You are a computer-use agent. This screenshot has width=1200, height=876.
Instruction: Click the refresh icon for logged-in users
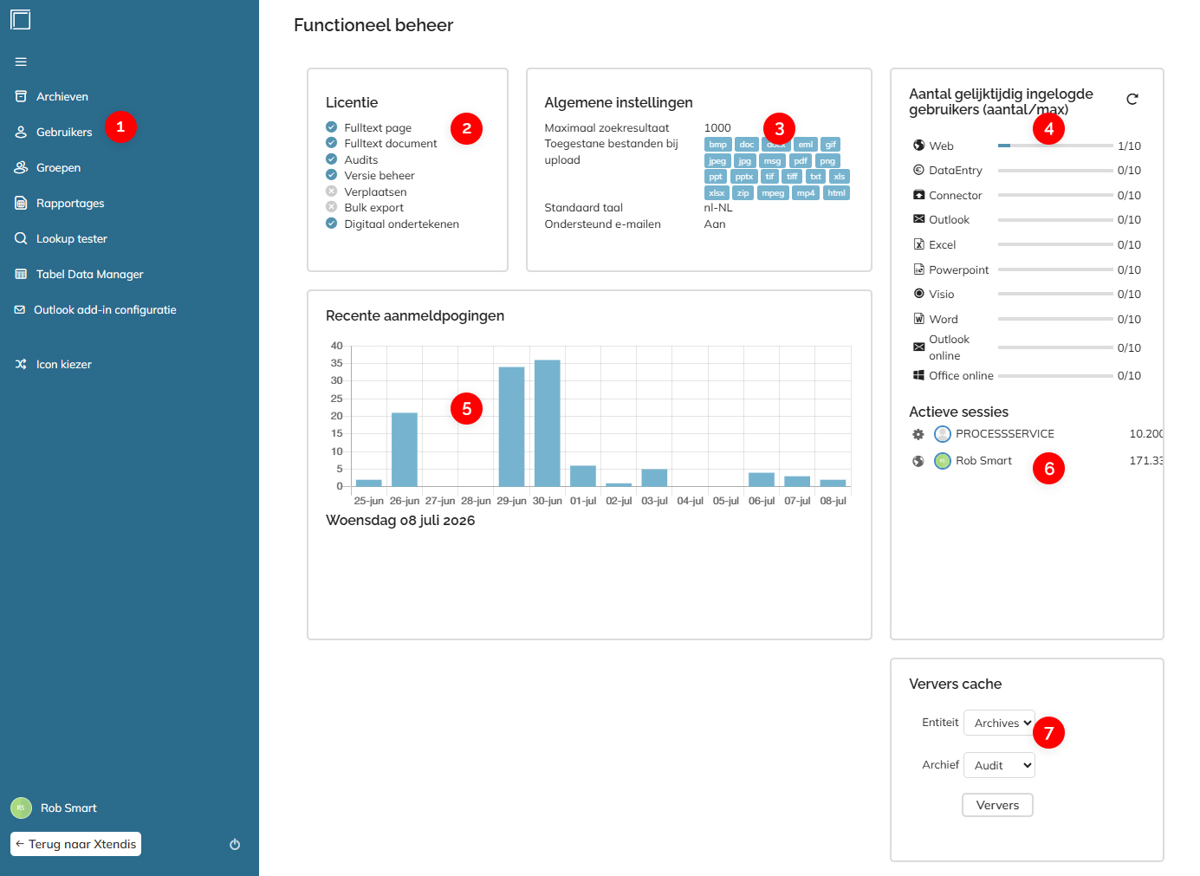(1132, 99)
